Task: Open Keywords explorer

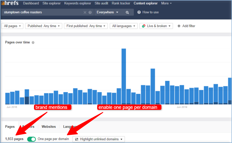Action: 78,3
